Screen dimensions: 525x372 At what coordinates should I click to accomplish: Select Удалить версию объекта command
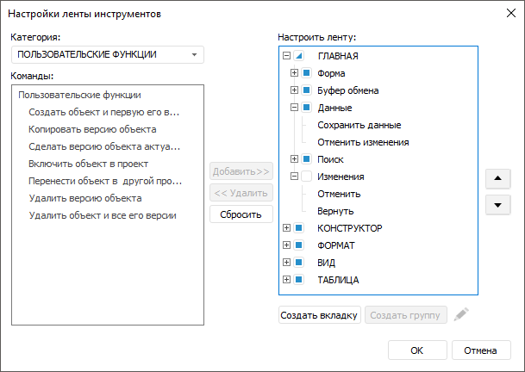click(85, 198)
